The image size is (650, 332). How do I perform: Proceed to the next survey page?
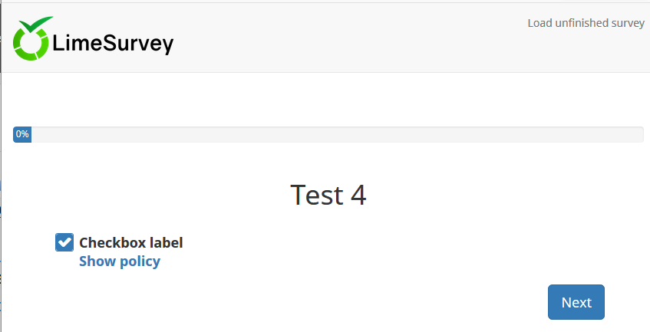(576, 302)
